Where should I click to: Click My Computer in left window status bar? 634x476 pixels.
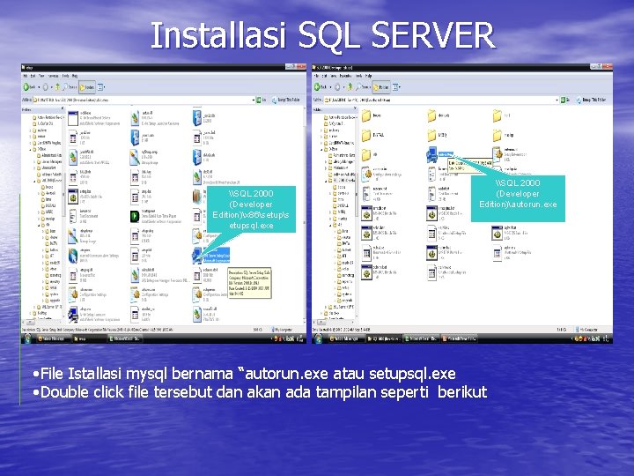pyautogui.click(x=284, y=330)
